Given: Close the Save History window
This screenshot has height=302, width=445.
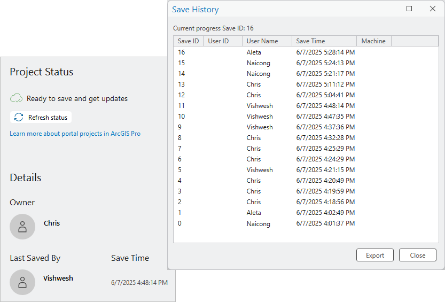Looking at the screenshot, I should [433, 9].
